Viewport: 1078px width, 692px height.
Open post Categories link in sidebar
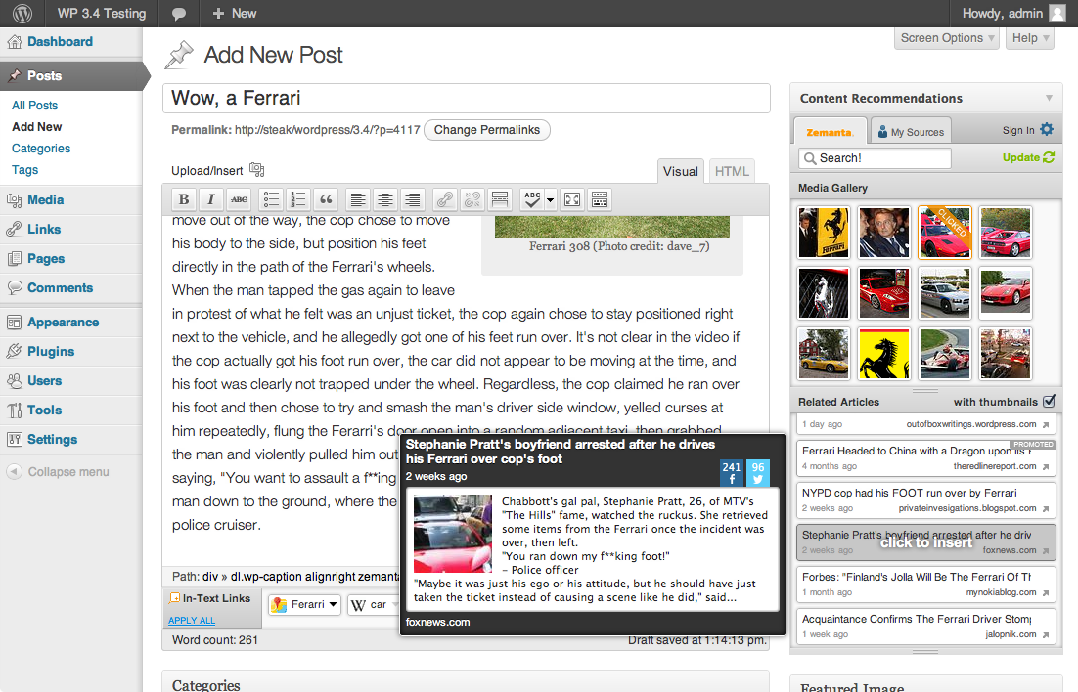(x=40, y=149)
